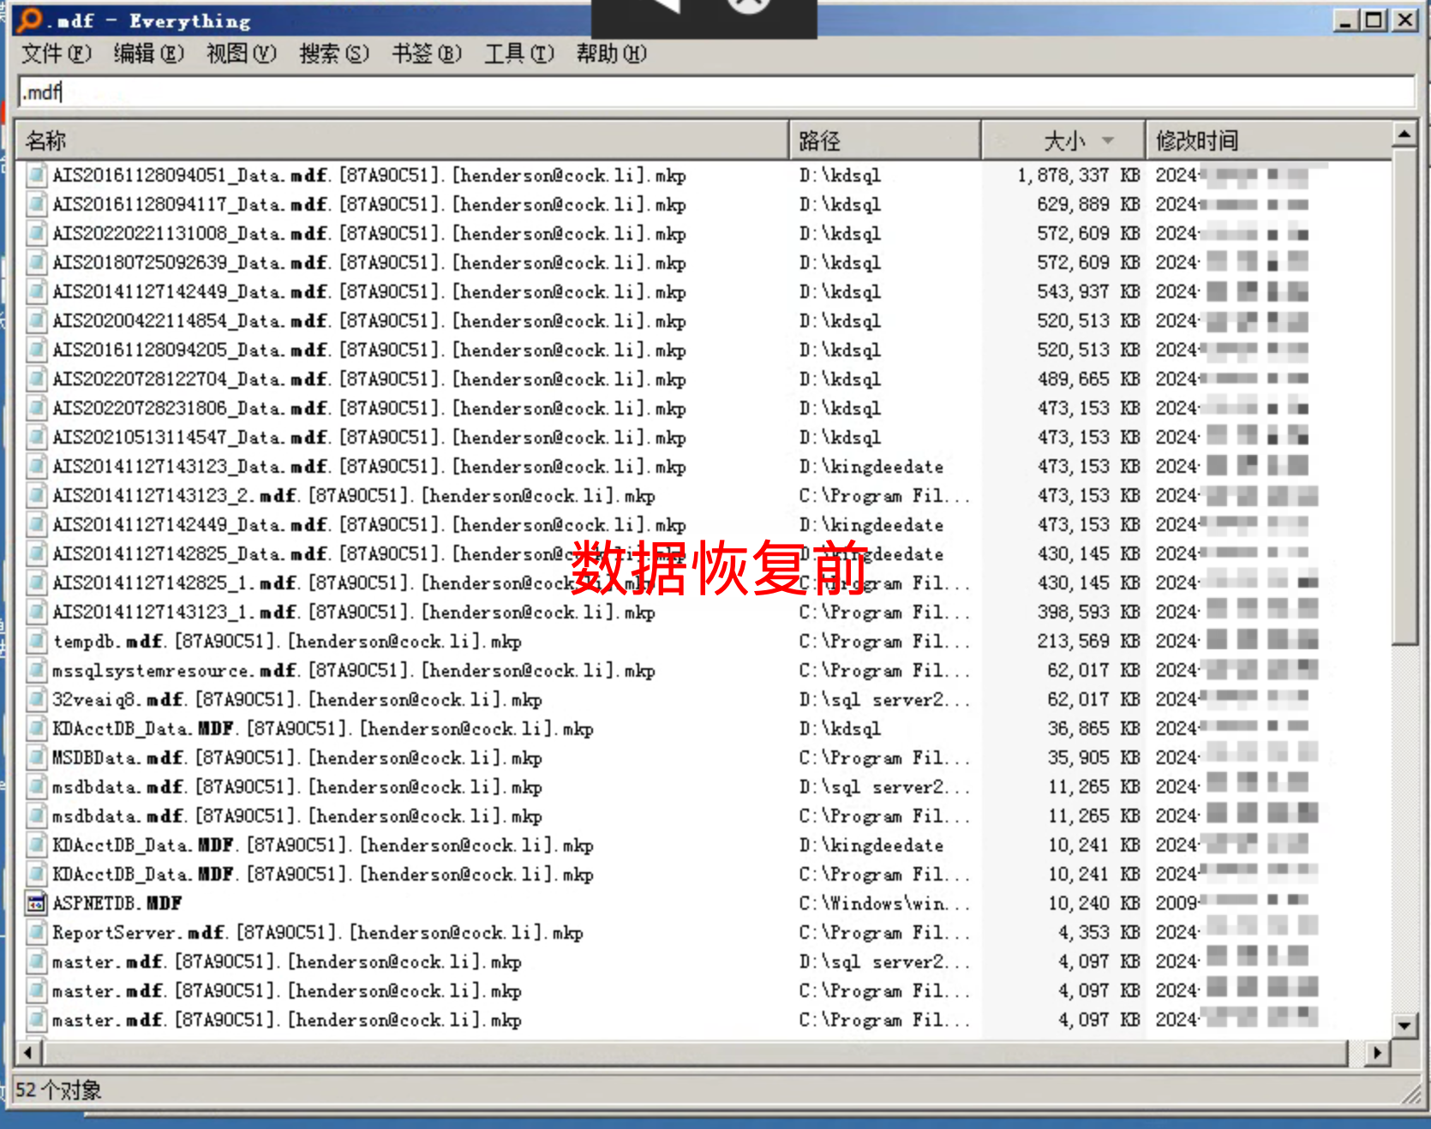Screen dimensions: 1431x1129
Task: Click the database icon beside ASPNETDB.MDF
Action: pyautogui.click(x=36, y=904)
